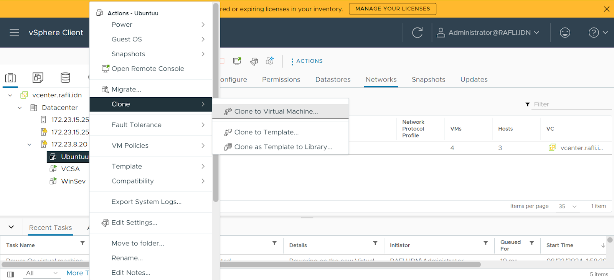Click the edit settings toolbar icon
Screen dimensions: 614x280
click(x=254, y=61)
